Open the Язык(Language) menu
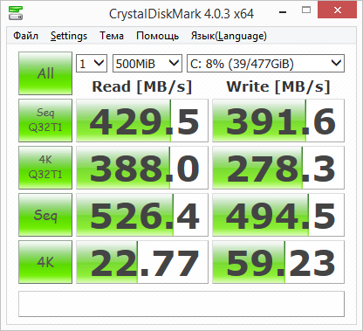 coord(229,36)
